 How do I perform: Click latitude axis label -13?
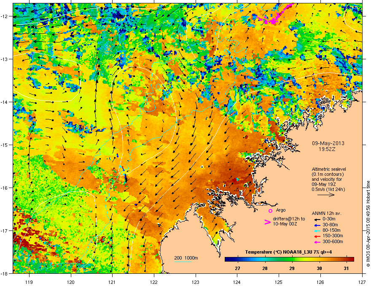pyautogui.click(x=4, y=59)
